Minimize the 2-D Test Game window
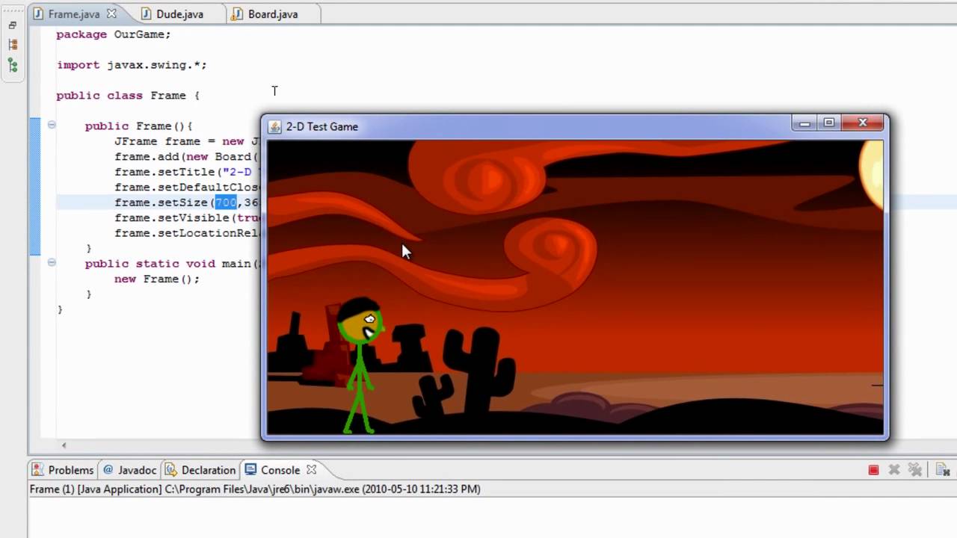This screenshot has height=538, width=957. click(x=804, y=123)
